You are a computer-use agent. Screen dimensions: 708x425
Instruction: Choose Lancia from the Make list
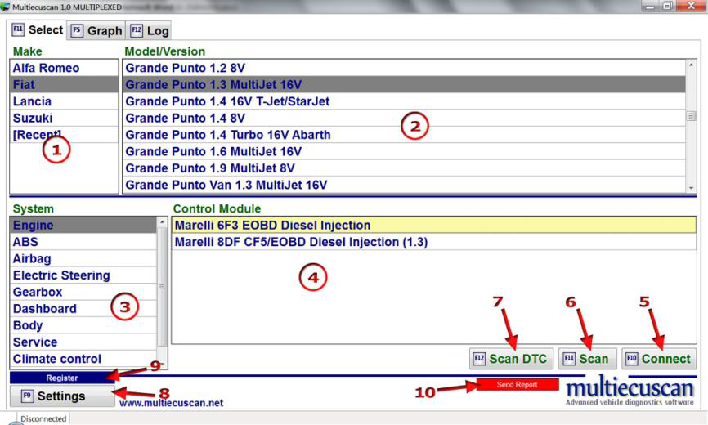(x=32, y=101)
